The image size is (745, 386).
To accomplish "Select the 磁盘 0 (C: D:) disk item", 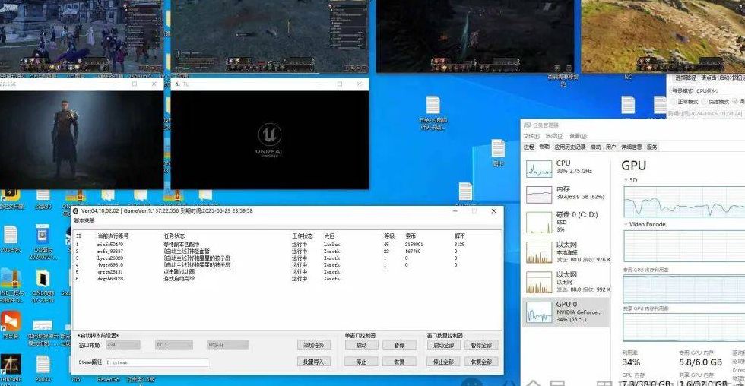I will pos(566,220).
